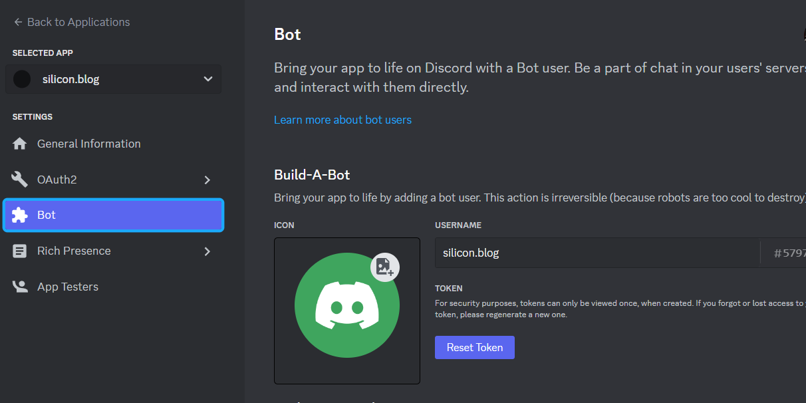Click the OAuth2 wrench icon

pyautogui.click(x=20, y=180)
